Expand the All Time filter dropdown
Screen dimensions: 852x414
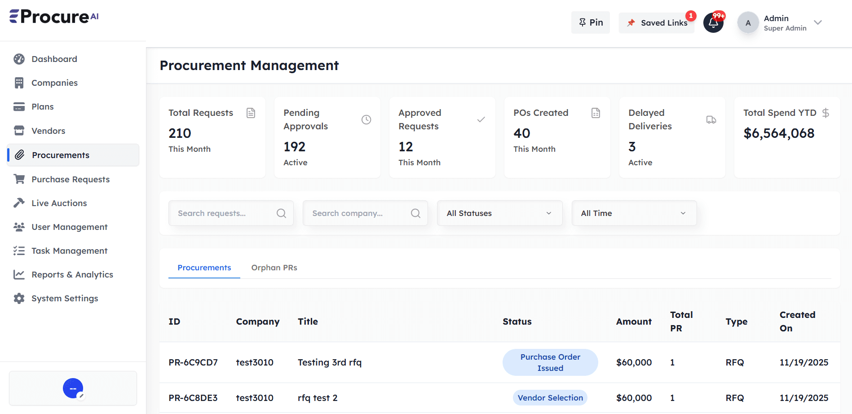coord(634,213)
